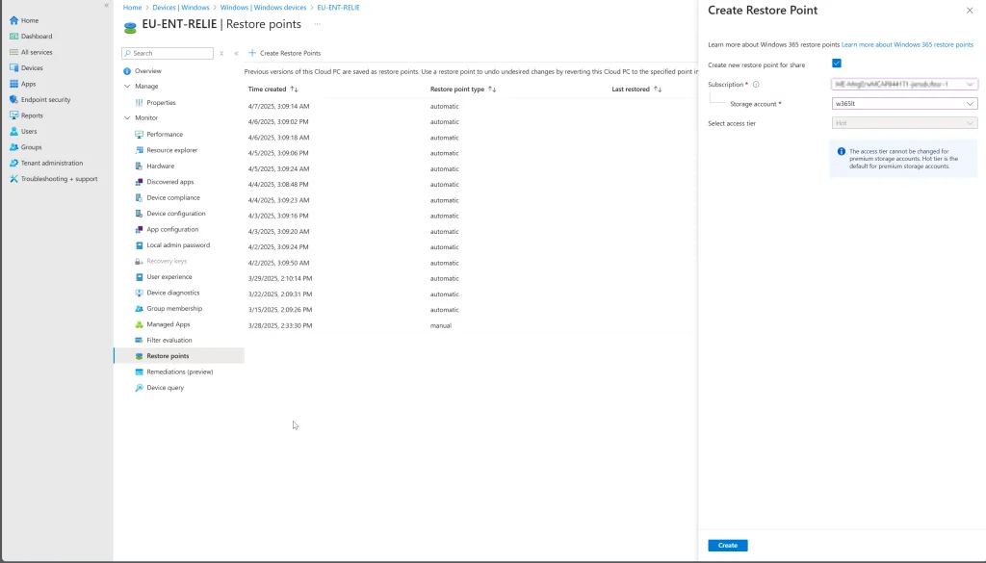Open Discovered apps icon
Image resolution: width=986 pixels, height=563 pixels.
(x=139, y=182)
